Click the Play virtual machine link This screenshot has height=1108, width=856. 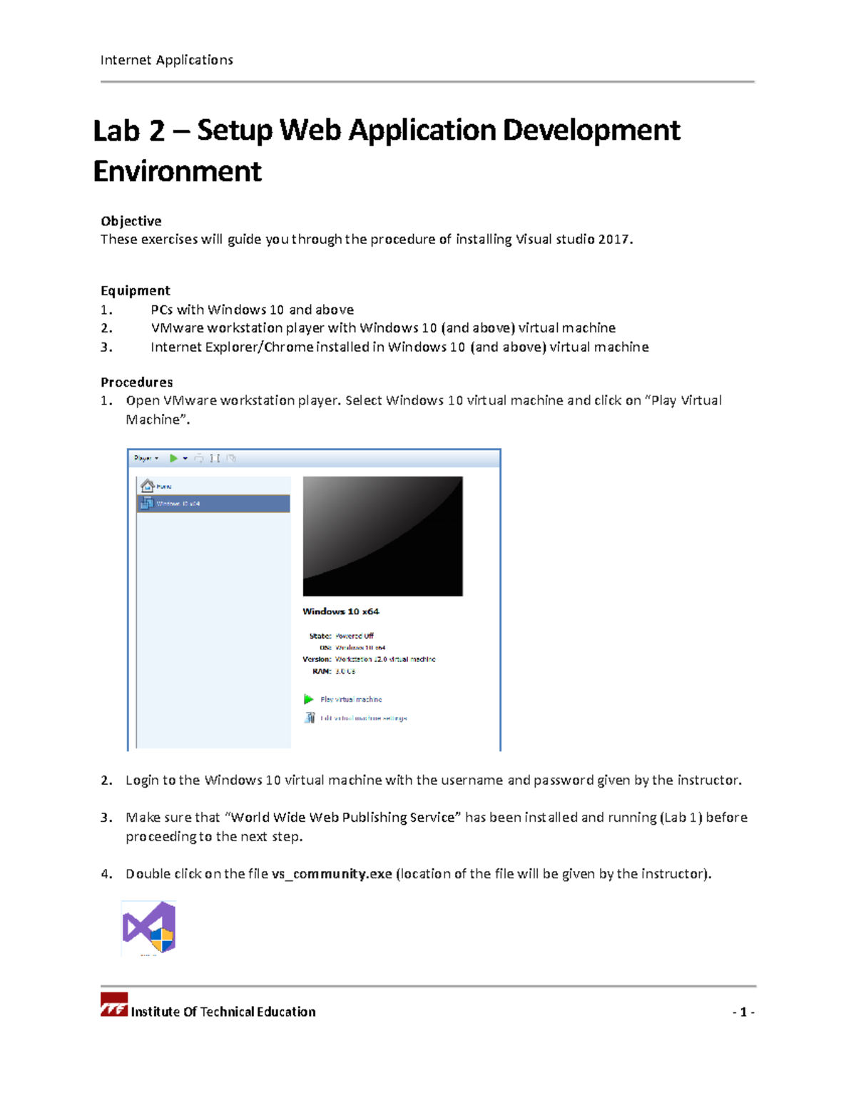[x=352, y=700]
